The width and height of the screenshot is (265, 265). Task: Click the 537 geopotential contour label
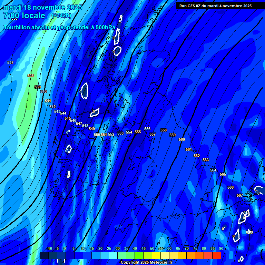tap(10, 62)
